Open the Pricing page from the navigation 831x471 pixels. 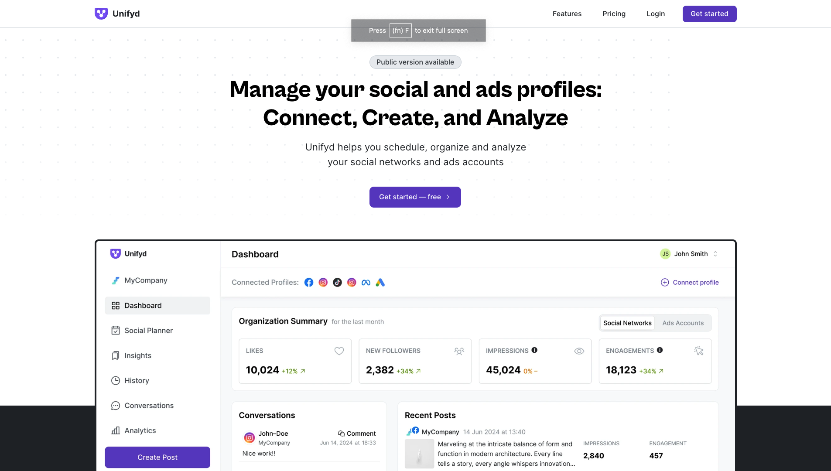(x=614, y=14)
